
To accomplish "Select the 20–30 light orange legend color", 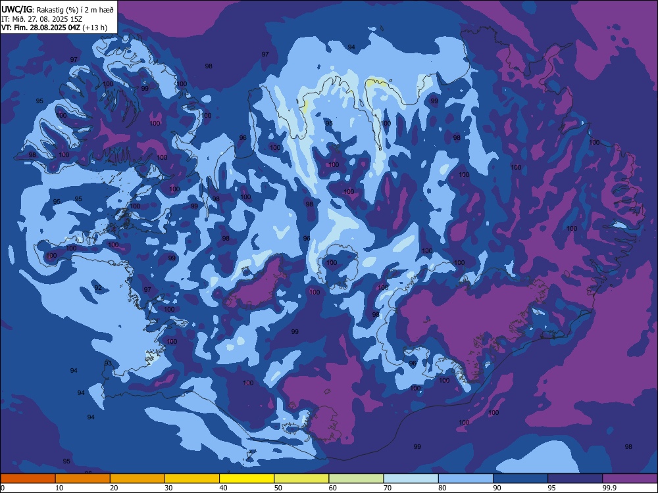I will tap(138, 479).
